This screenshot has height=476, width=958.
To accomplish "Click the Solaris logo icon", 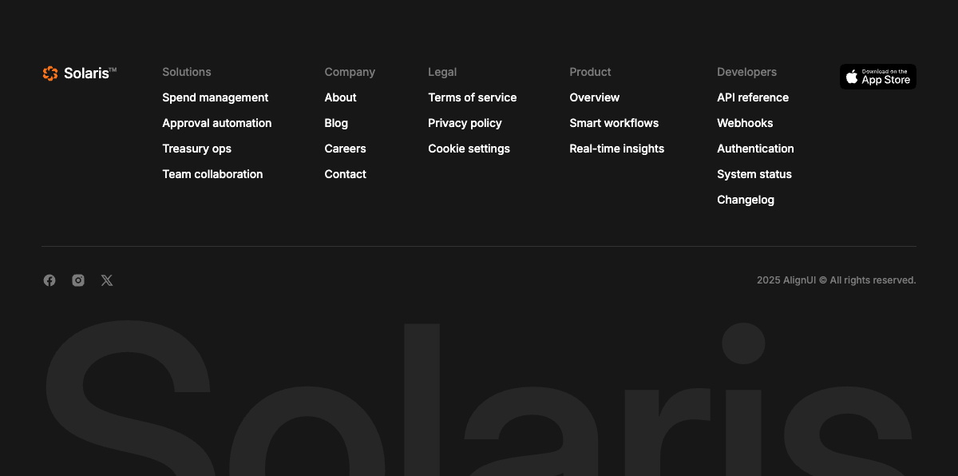I will click(50, 73).
